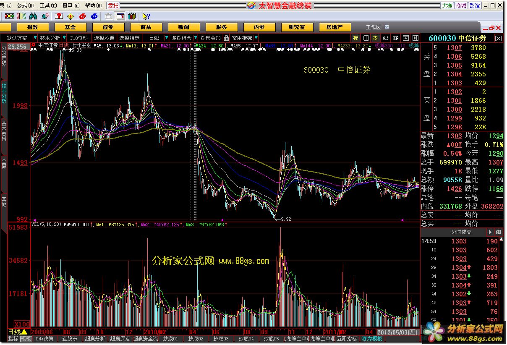Click the 委托 trade button

[x=112, y=5]
